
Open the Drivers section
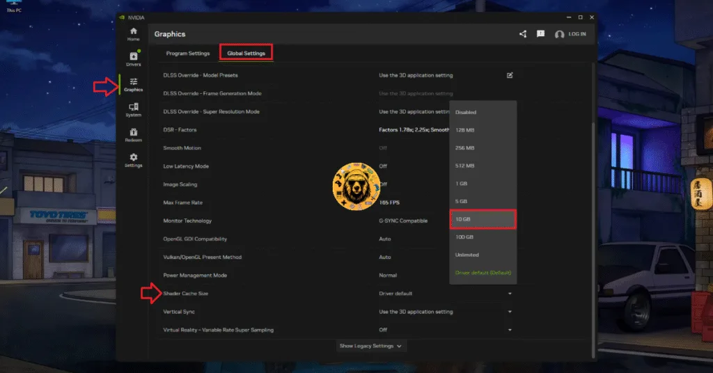[x=133, y=59]
